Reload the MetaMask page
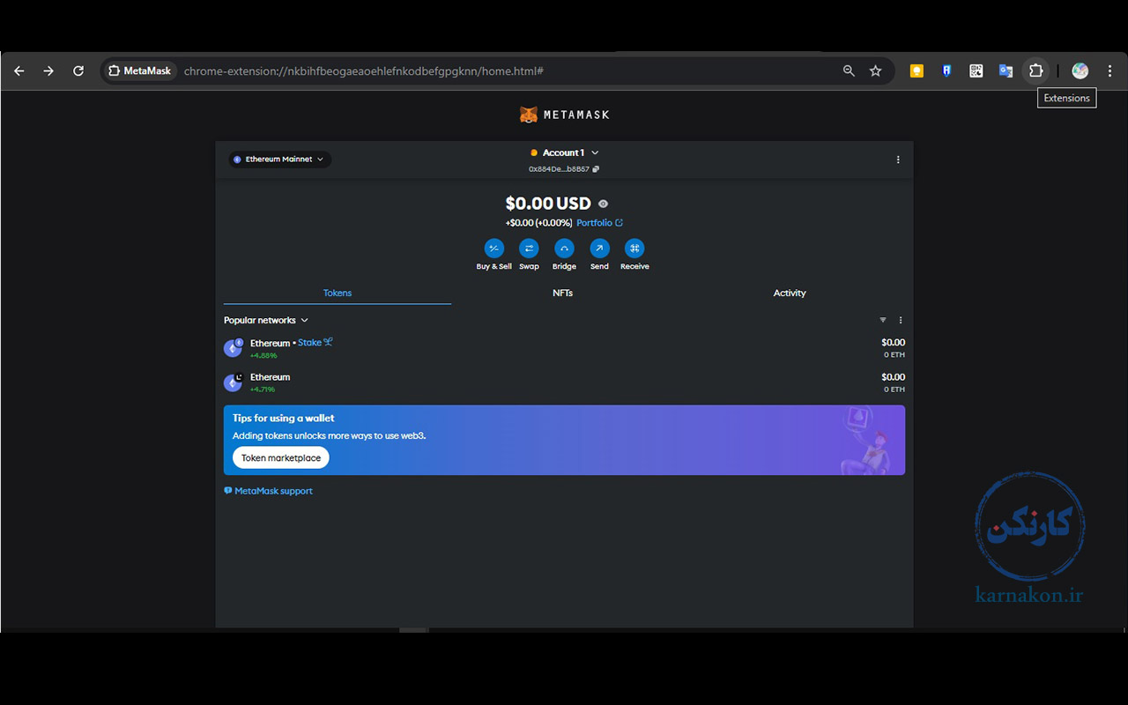Image resolution: width=1128 pixels, height=705 pixels. pos(78,71)
